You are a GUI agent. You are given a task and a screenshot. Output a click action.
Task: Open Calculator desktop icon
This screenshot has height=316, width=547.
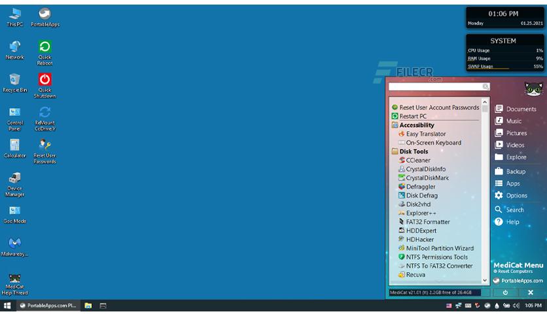tap(14, 149)
